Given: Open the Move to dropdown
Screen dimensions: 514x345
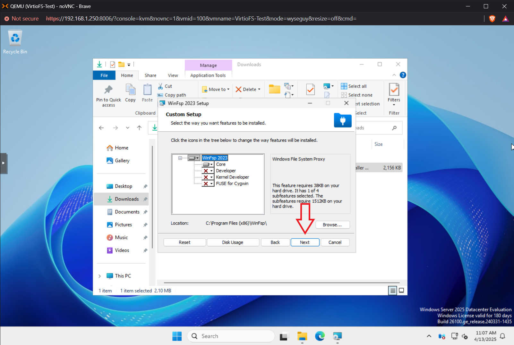Looking at the screenshot, I should click(x=216, y=89).
